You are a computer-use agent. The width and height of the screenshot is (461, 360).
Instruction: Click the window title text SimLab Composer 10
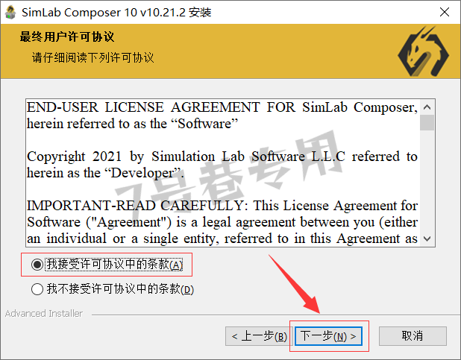pos(79,13)
